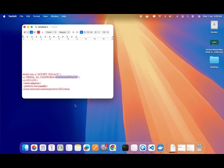Open the View menu

tap(45, 16)
